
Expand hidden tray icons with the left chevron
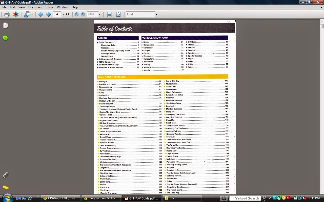pyautogui.click(x=270, y=198)
